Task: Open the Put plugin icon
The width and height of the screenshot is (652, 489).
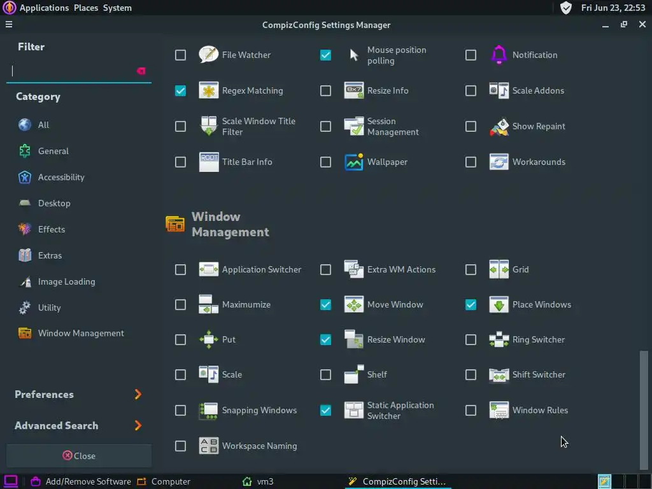Action: (x=208, y=340)
